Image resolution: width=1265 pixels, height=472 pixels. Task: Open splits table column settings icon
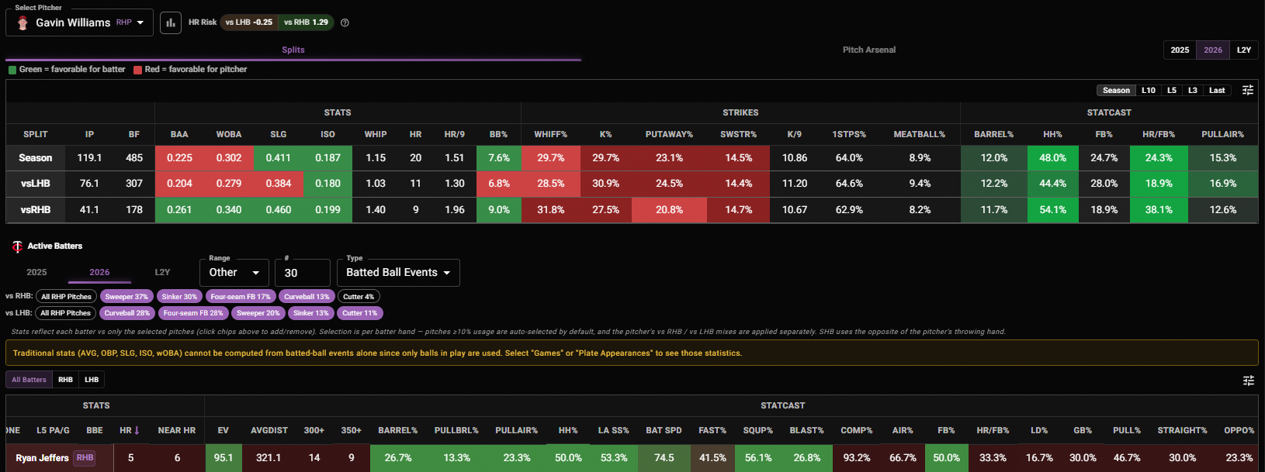(x=1248, y=90)
